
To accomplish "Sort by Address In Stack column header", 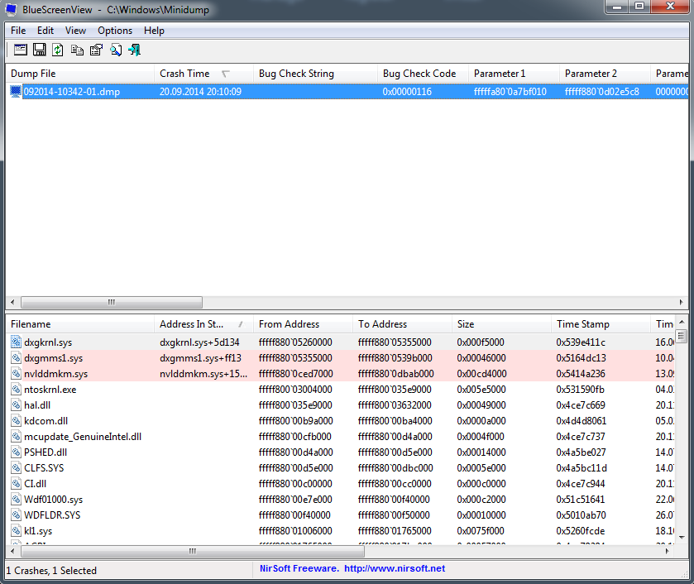I will click(203, 324).
